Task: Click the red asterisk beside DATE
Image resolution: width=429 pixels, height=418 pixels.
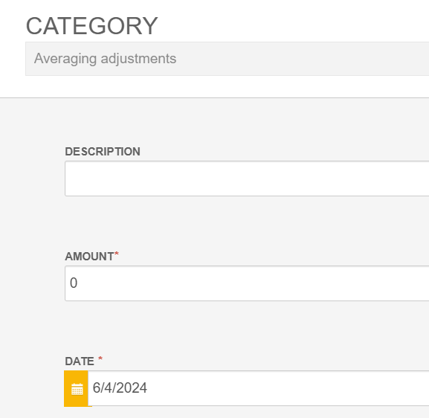Action: pos(100,358)
